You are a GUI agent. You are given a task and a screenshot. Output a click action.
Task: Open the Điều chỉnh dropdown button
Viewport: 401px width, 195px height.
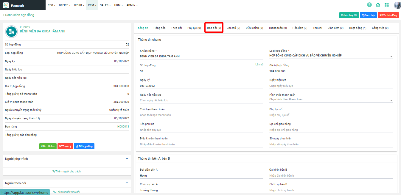click(48, 146)
